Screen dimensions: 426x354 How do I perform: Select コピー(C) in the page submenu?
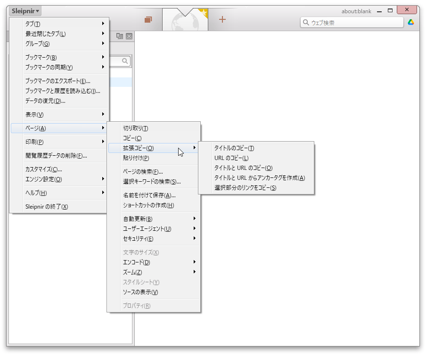pyautogui.click(x=154, y=138)
